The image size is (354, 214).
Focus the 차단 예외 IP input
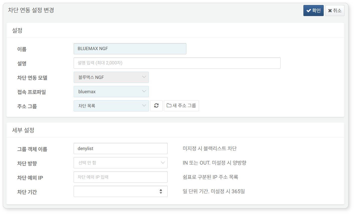pos(121,177)
